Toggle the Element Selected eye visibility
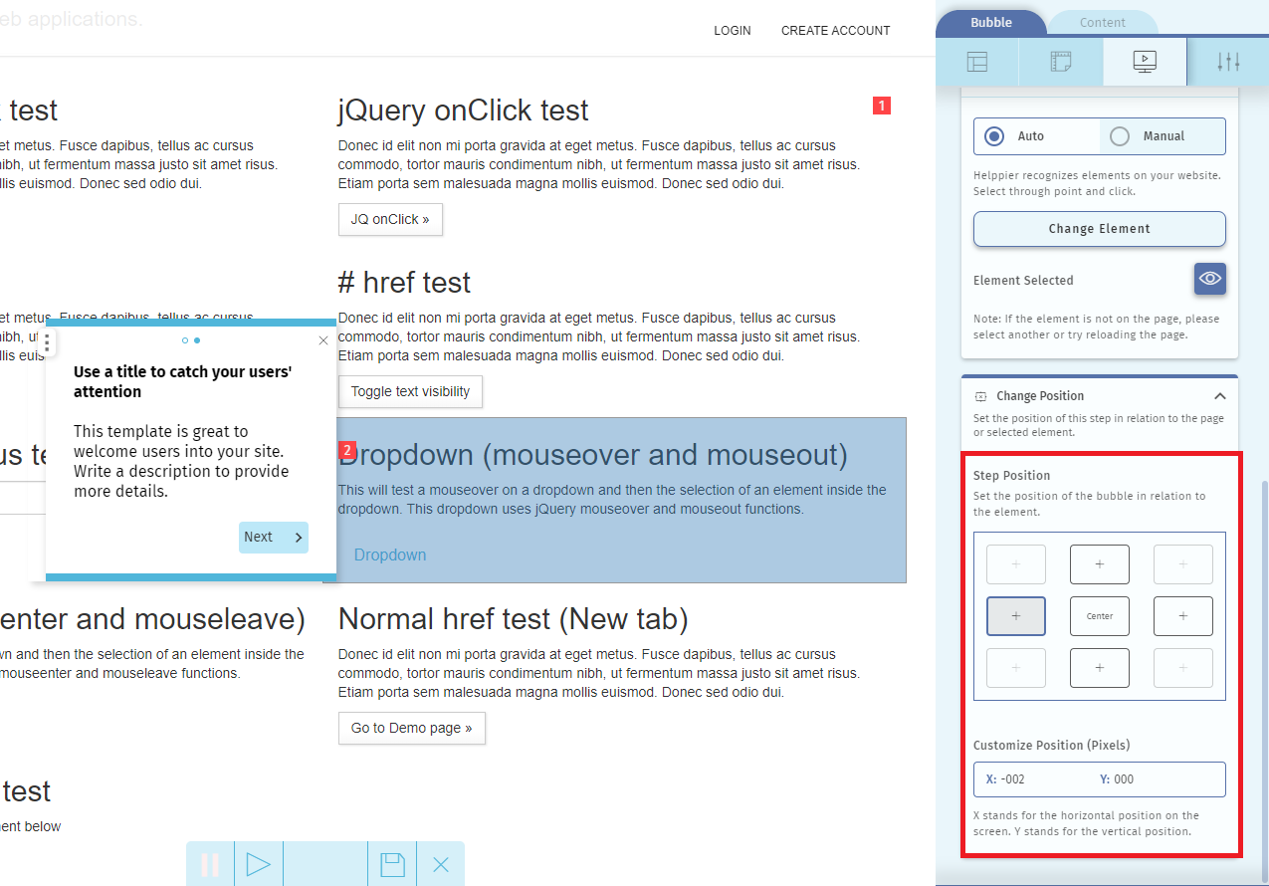The image size is (1269, 886). (x=1209, y=280)
